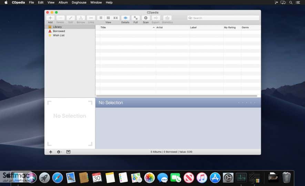This screenshot has width=305, height=186.
Task: Open the Album menu
Action: (63, 2)
